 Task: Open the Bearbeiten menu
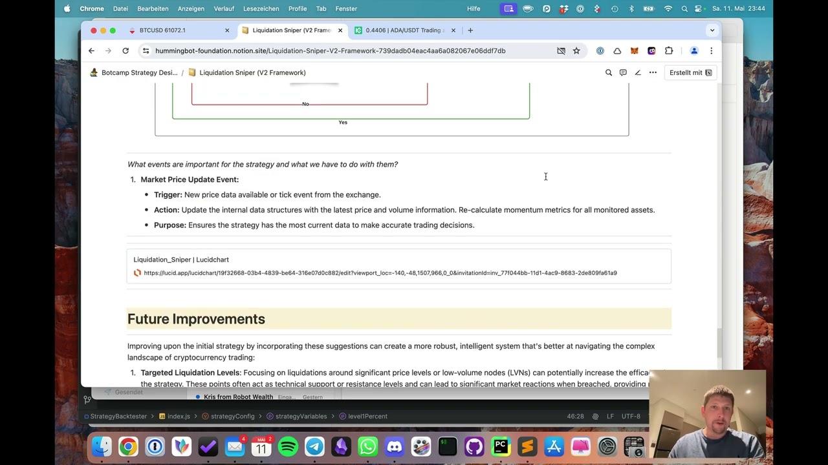click(x=153, y=8)
